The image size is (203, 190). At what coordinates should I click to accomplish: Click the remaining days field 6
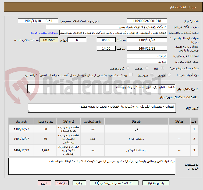(77, 40)
